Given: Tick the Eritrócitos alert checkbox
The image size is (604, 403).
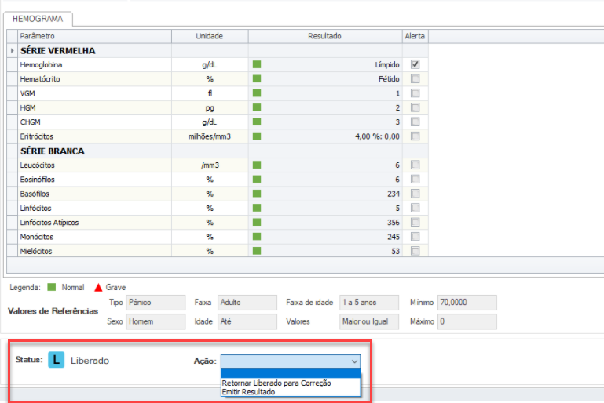Looking at the screenshot, I should click(415, 136).
